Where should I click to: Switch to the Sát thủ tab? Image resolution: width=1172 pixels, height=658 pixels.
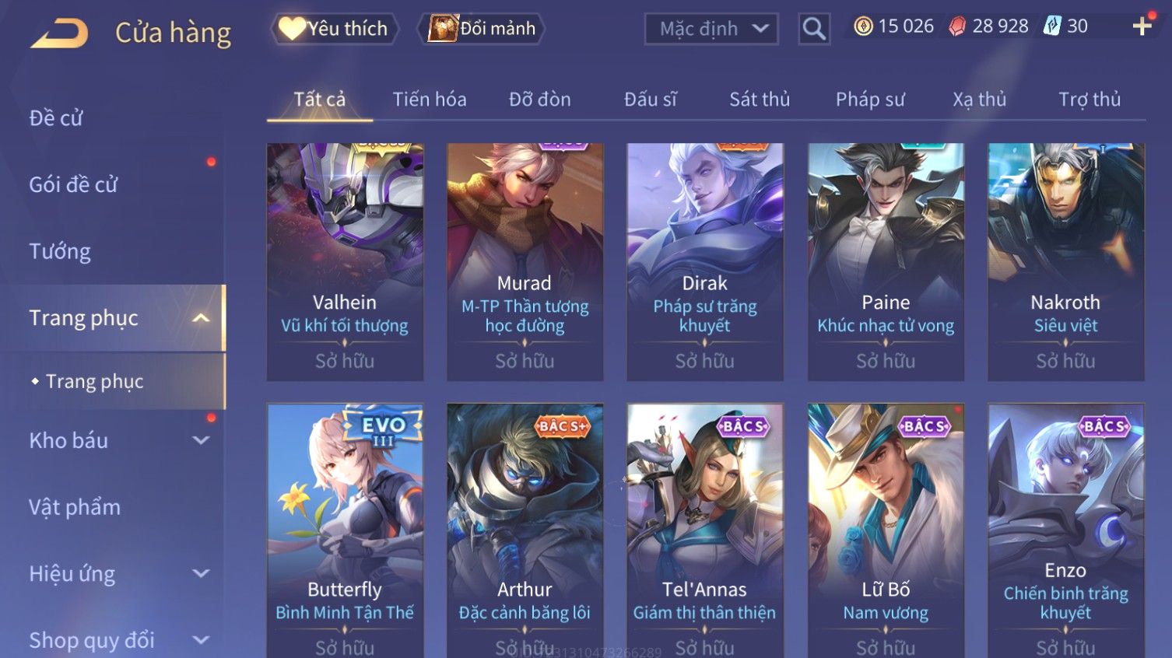[760, 100]
